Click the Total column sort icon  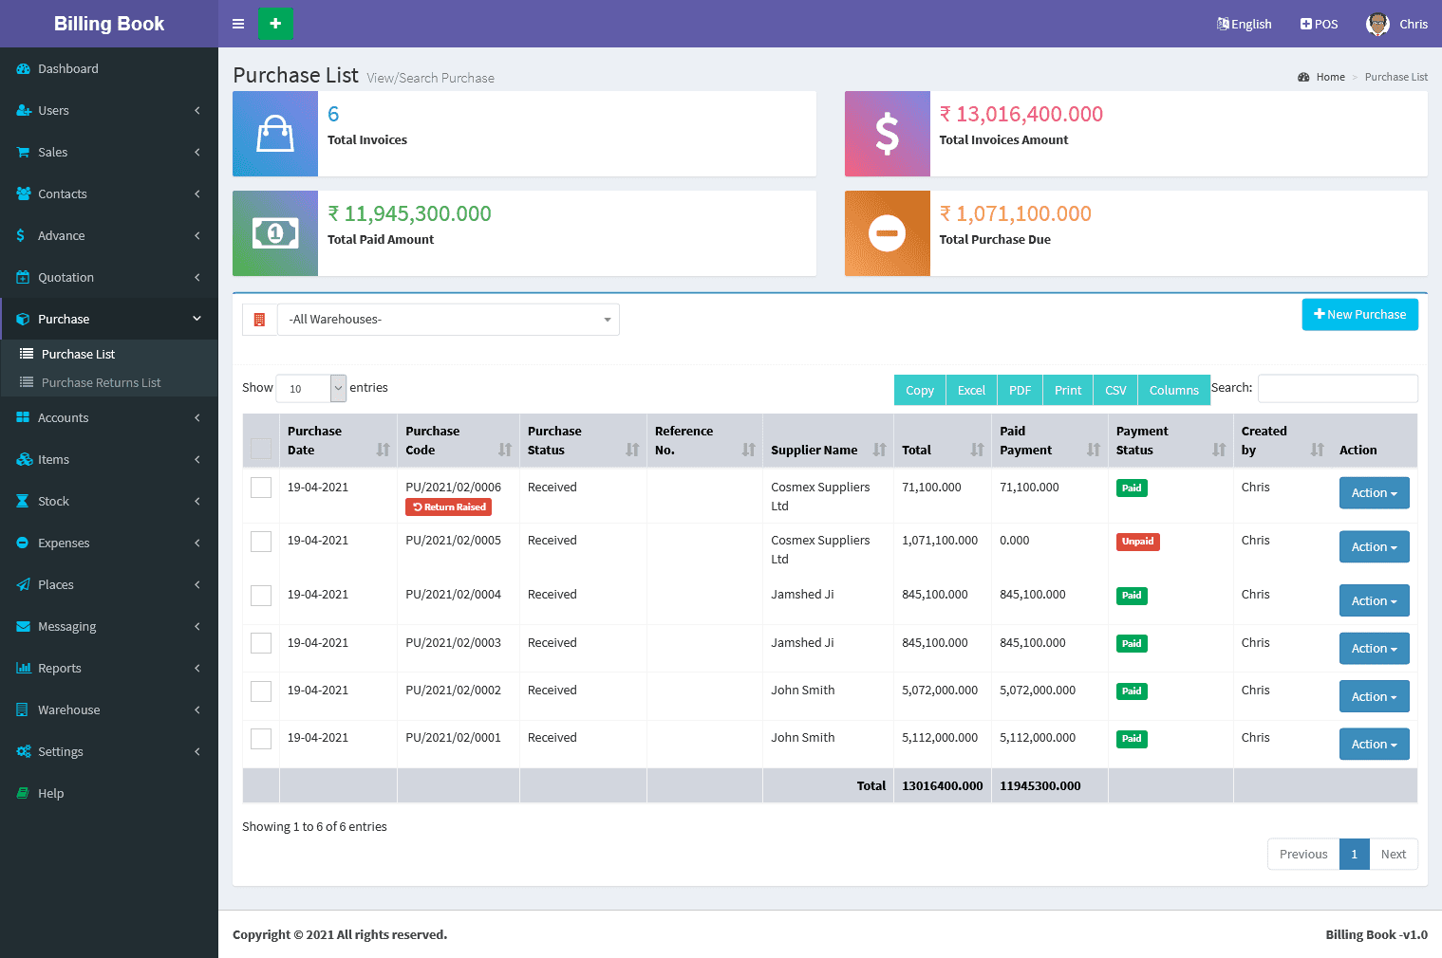tap(977, 450)
